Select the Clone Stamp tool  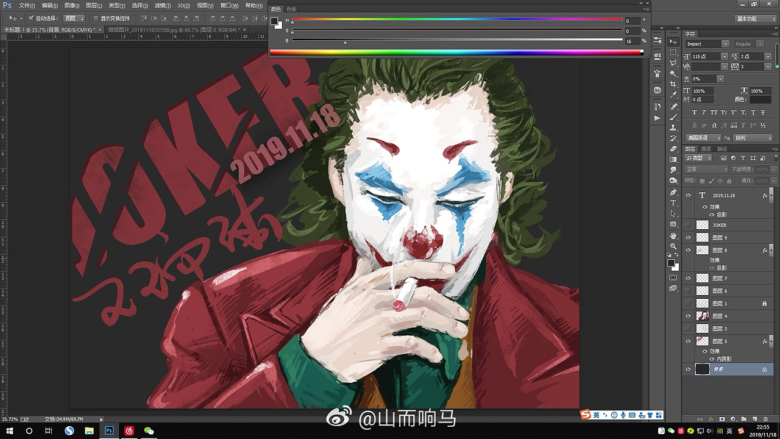[x=673, y=127]
